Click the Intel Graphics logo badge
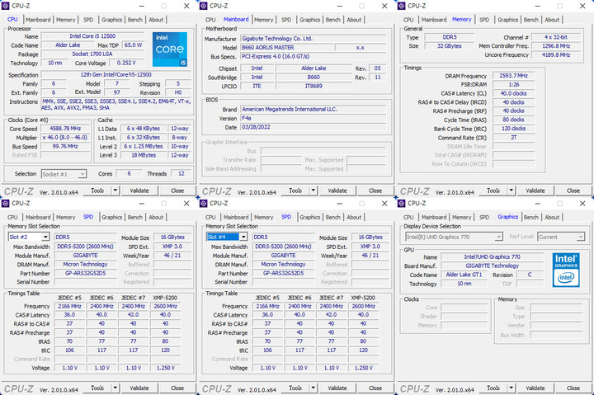Image resolution: width=594 pixels, height=395 pixels. 566,270
